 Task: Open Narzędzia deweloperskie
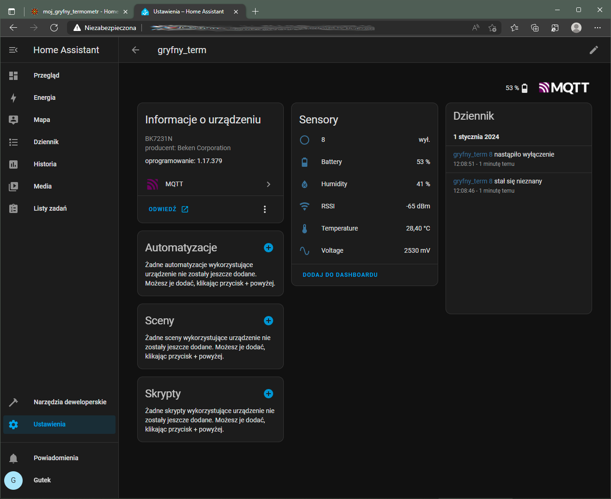(x=59, y=402)
